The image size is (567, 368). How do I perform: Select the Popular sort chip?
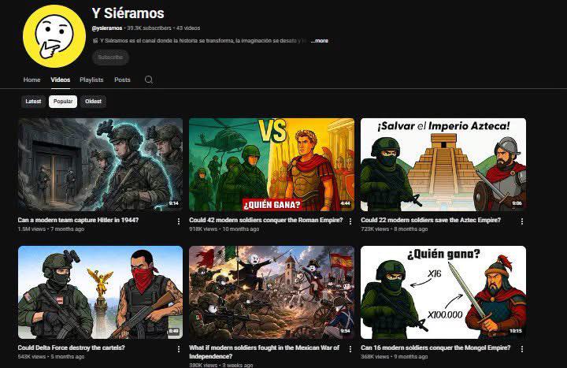[x=63, y=102]
